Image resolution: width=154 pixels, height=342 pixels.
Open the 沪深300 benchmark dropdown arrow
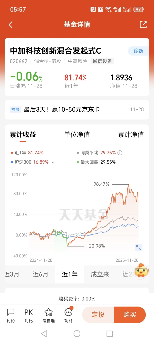coord(53,162)
